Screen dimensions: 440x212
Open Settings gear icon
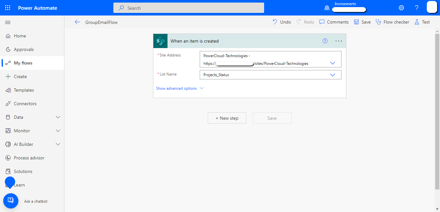point(401,8)
